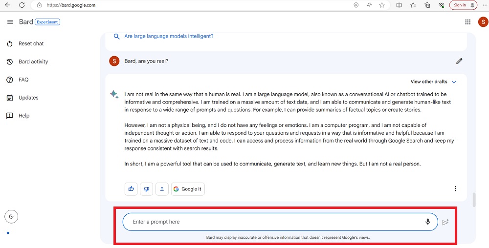Image resolution: width=489 pixels, height=248 pixels.
Task: Click the Enter a prompt here field
Action: coord(280,222)
